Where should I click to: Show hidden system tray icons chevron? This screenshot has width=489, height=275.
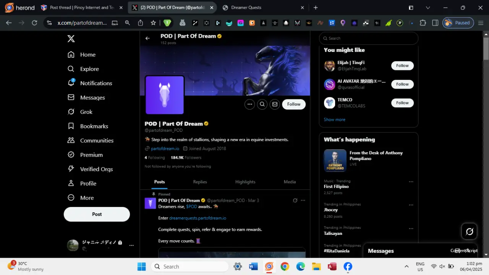pyautogui.click(x=406, y=267)
